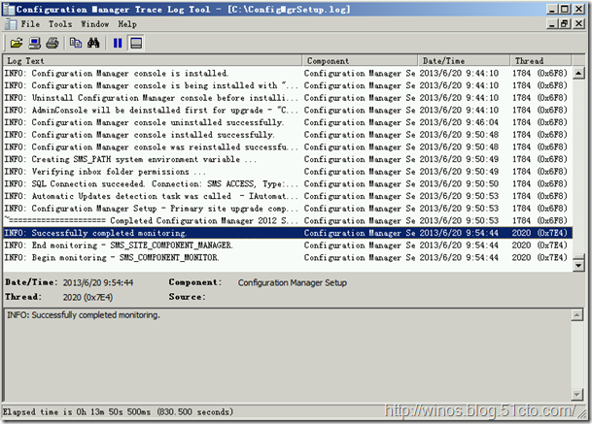Select row 'Creating SMS_PATH system environment variable'
The width and height of the screenshot is (592, 424).
pyautogui.click(x=288, y=159)
